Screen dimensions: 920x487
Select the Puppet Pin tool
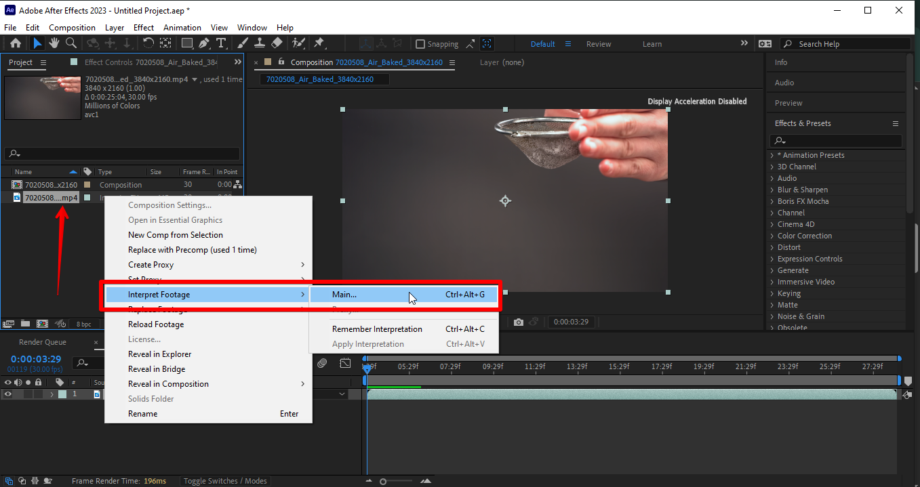[x=319, y=43]
